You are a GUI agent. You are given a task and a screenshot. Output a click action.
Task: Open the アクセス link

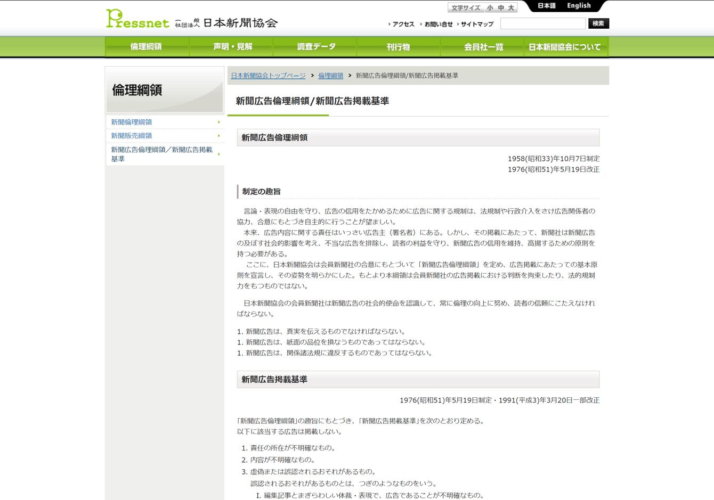tap(403, 24)
